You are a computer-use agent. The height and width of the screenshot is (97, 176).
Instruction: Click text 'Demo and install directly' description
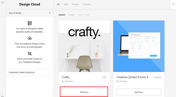(x=30, y=61)
